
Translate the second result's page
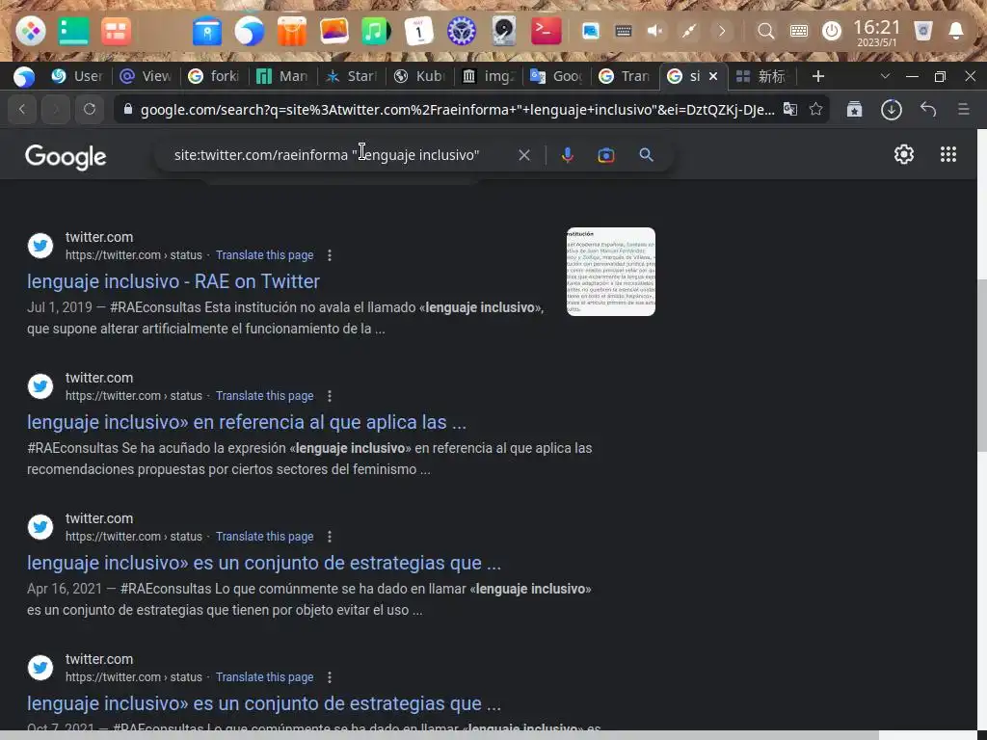264,396
